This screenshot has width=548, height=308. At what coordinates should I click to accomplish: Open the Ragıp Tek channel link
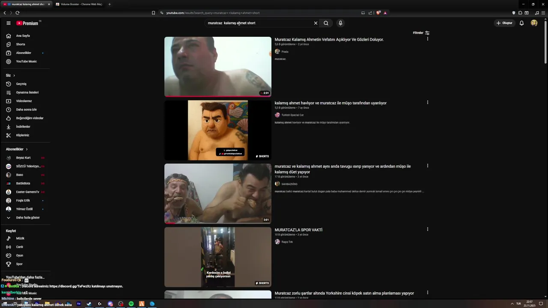point(287,242)
